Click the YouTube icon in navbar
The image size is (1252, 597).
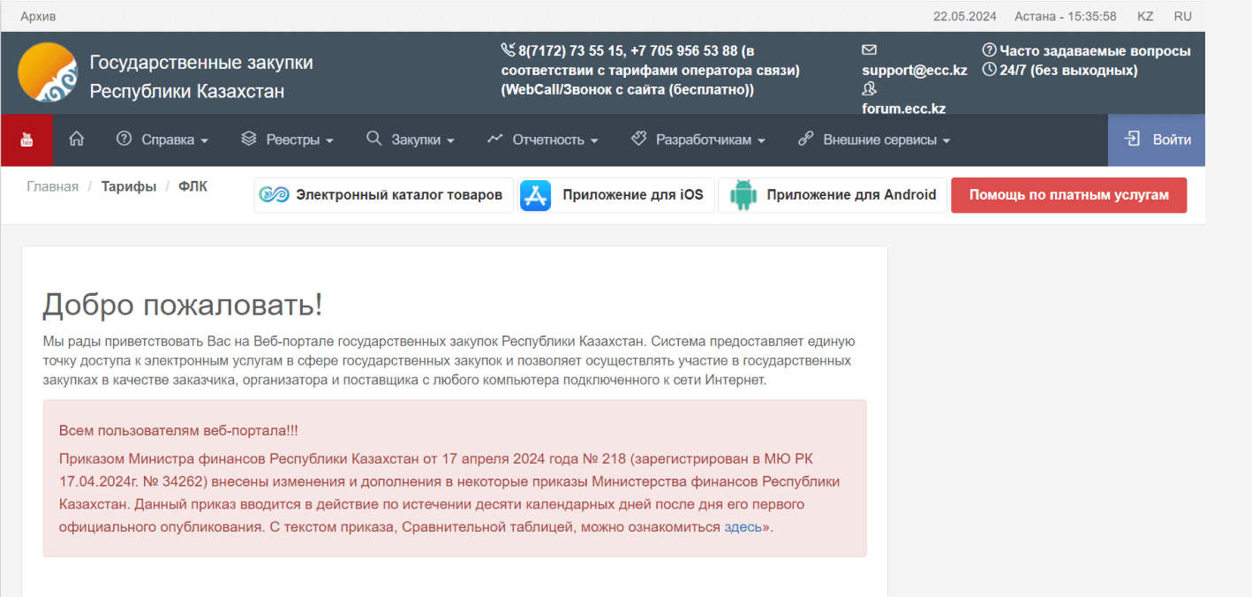pos(26,140)
